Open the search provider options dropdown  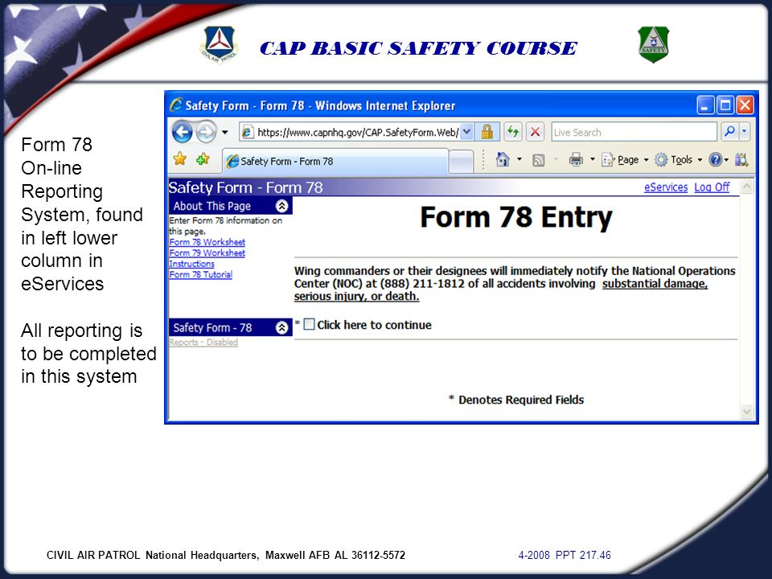click(x=745, y=131)
